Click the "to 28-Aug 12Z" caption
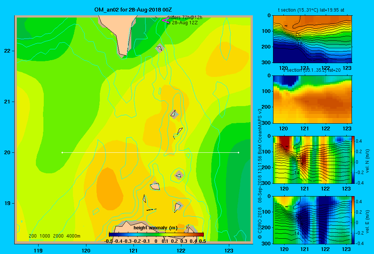The width and height of the screenshot is (374, 254). [x=182, y=23]
